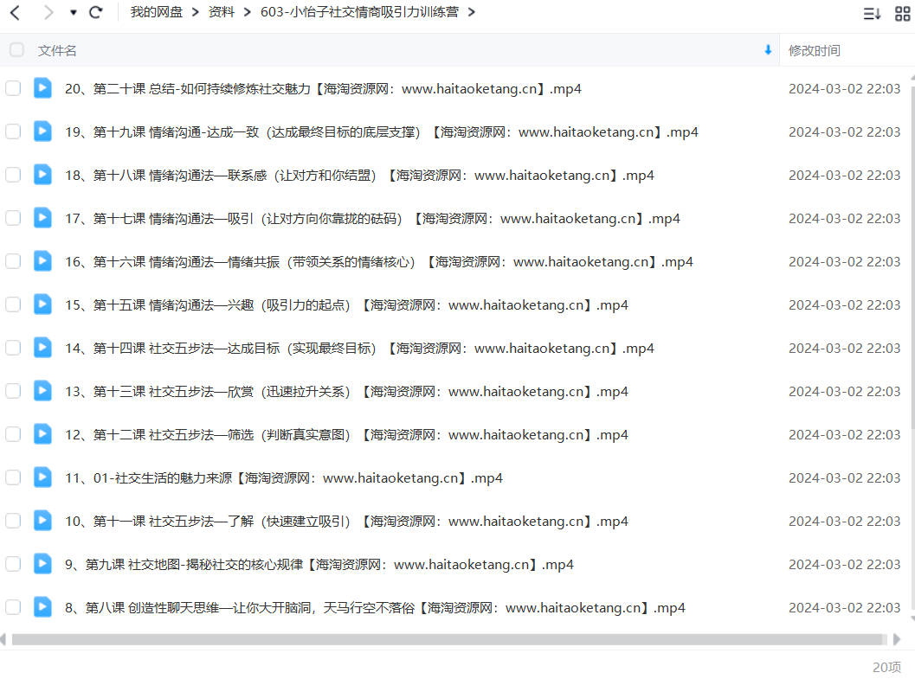Click video icon of 18、第十八课 联系感
This screenshot has height=679, width=915.
tap(42, 174)
